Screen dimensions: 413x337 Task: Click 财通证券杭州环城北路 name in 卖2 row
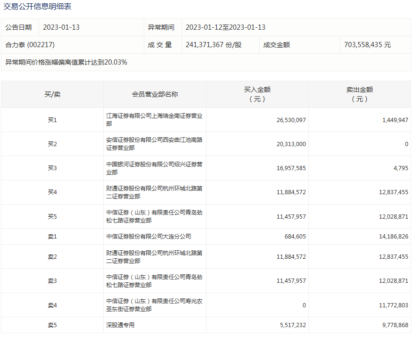[154, 257]
